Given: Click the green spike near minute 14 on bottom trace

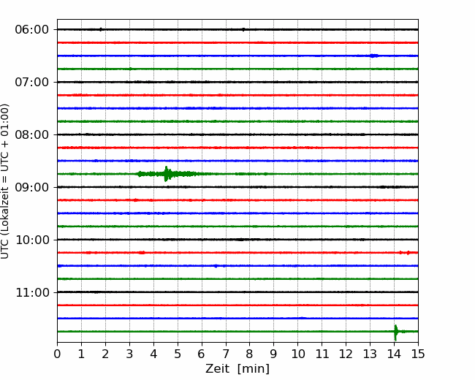Looking at the screenshot, I should (395, 332).
